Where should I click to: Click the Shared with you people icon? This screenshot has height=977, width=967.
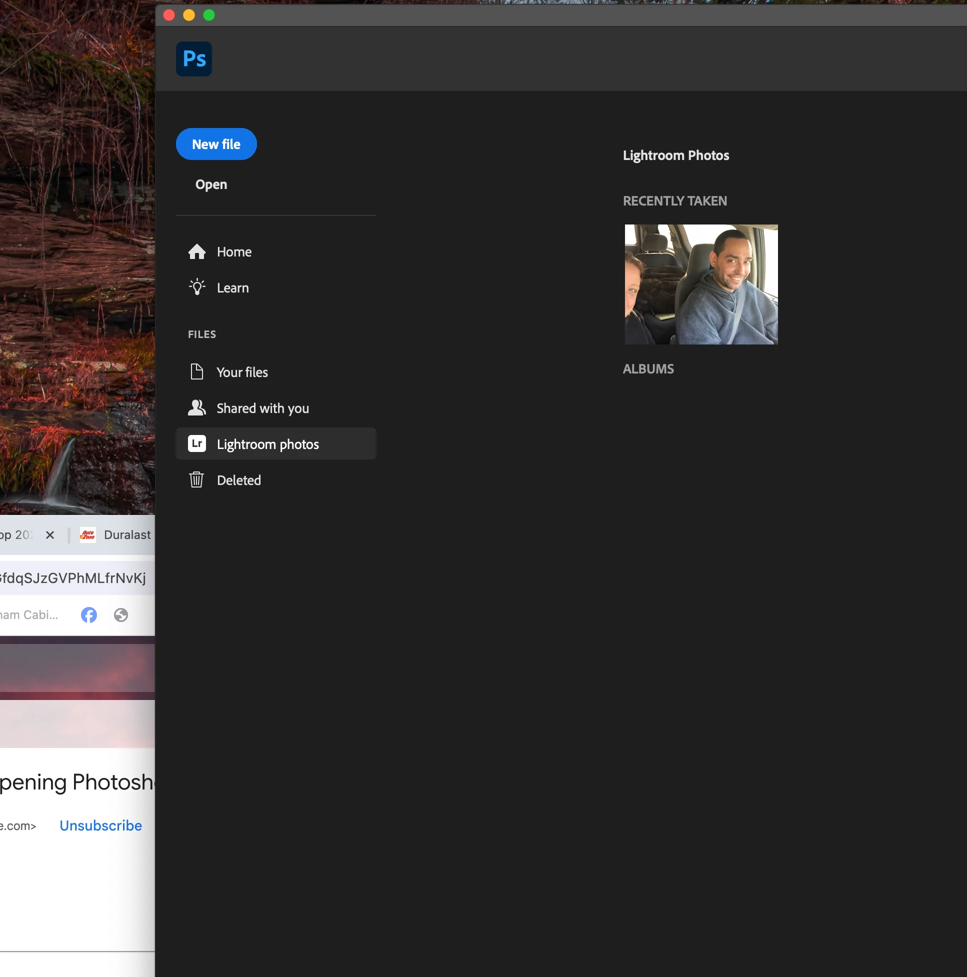click(196, 407)
